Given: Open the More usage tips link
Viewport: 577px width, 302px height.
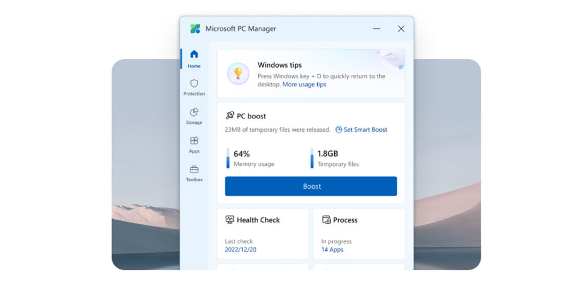Looking at the screenshot, I should [x=304, y=85].
